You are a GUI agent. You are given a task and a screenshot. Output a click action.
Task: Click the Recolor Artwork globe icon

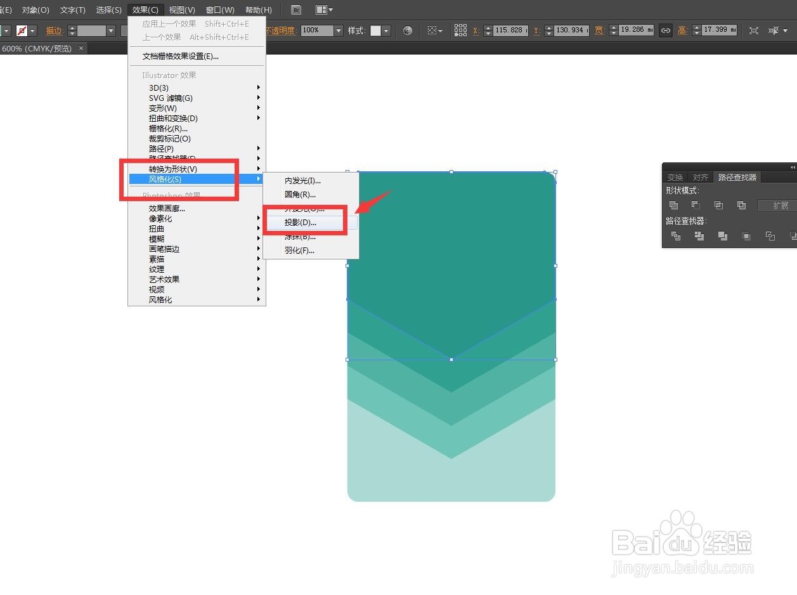(408, 30)
